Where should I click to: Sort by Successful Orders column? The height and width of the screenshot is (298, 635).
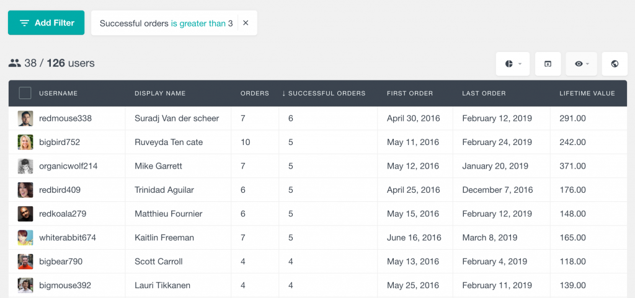pos(323,94)
